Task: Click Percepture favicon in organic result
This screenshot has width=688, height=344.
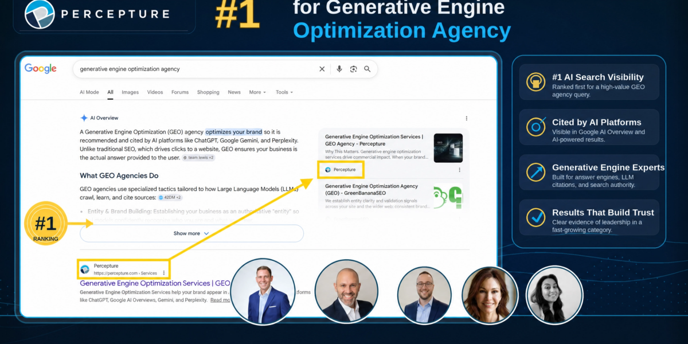Action: (x=85, y=269)
